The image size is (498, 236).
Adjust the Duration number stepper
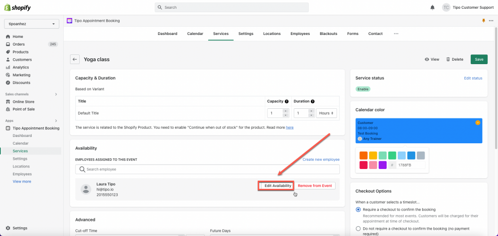point(312,113)
